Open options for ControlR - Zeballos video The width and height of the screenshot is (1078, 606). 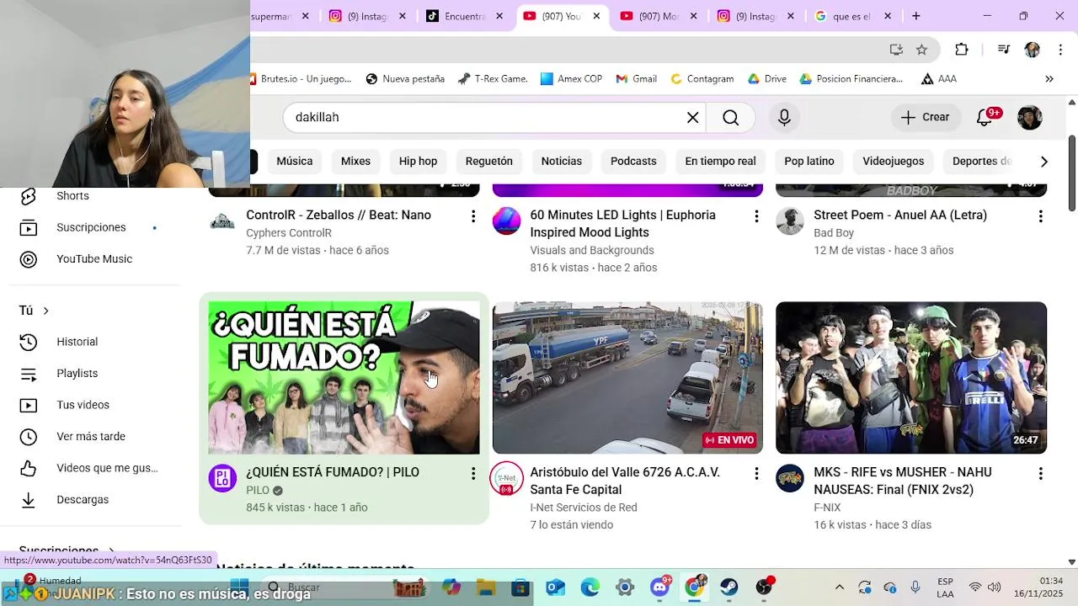pos(472,216)
